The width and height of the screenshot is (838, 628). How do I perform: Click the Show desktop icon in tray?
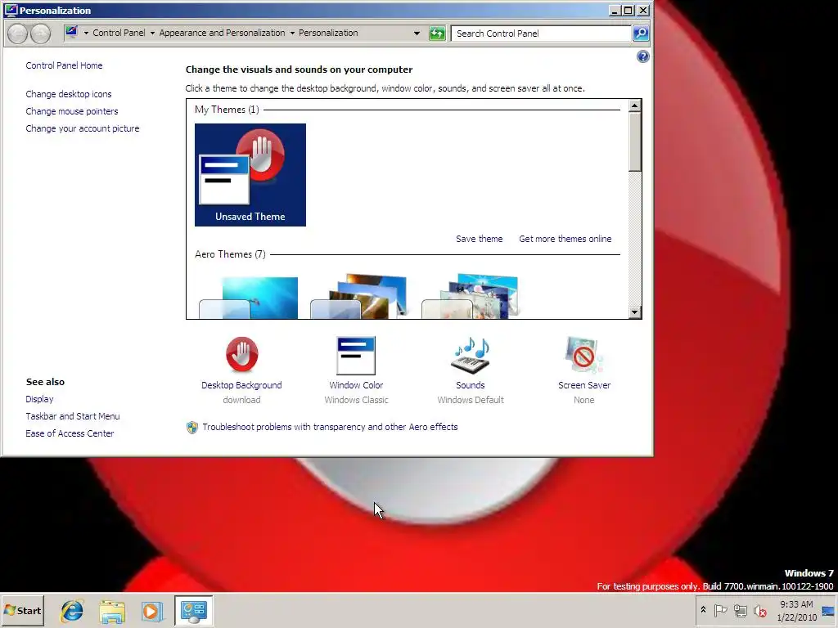click(x=828, y=611)
